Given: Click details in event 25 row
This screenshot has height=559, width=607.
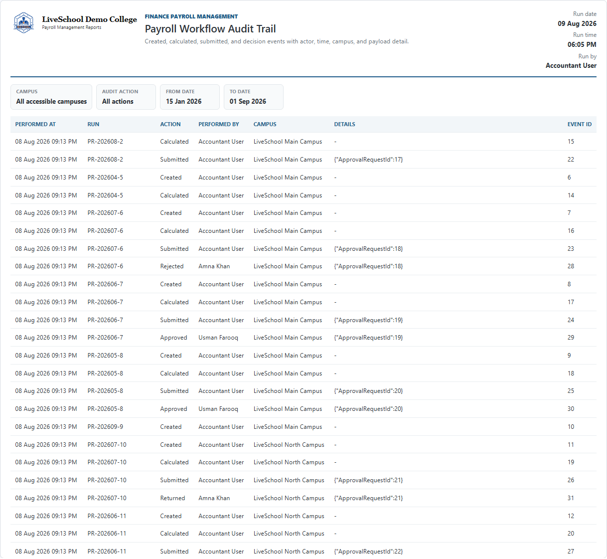Looking at the screenshot, I should pyautogui.click(x=368, y=391).
